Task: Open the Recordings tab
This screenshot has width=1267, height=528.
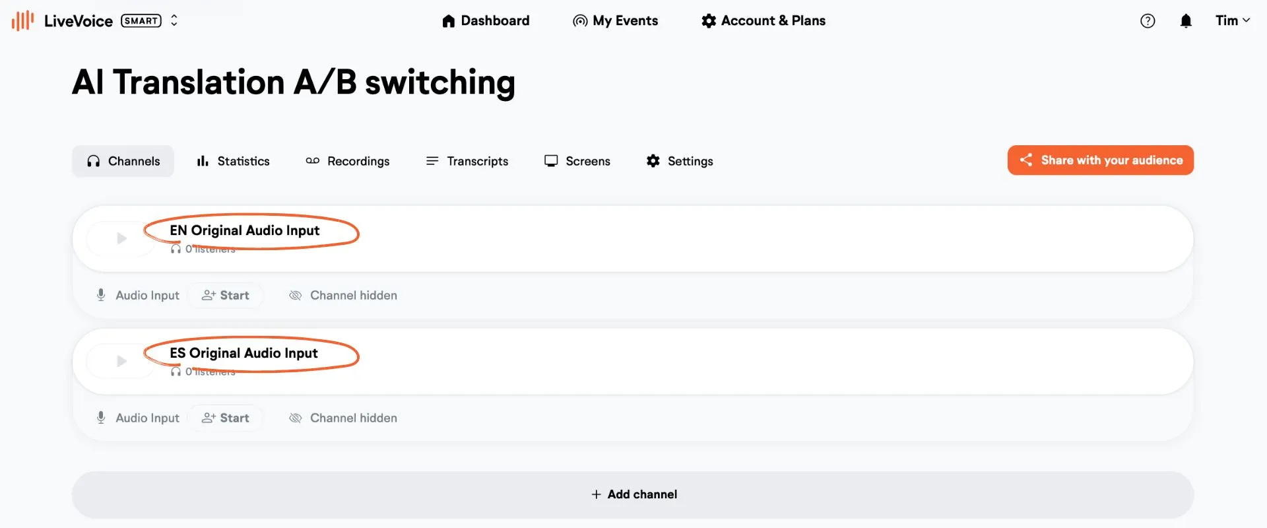Action: pyautogui.click(x=348, y=161)
